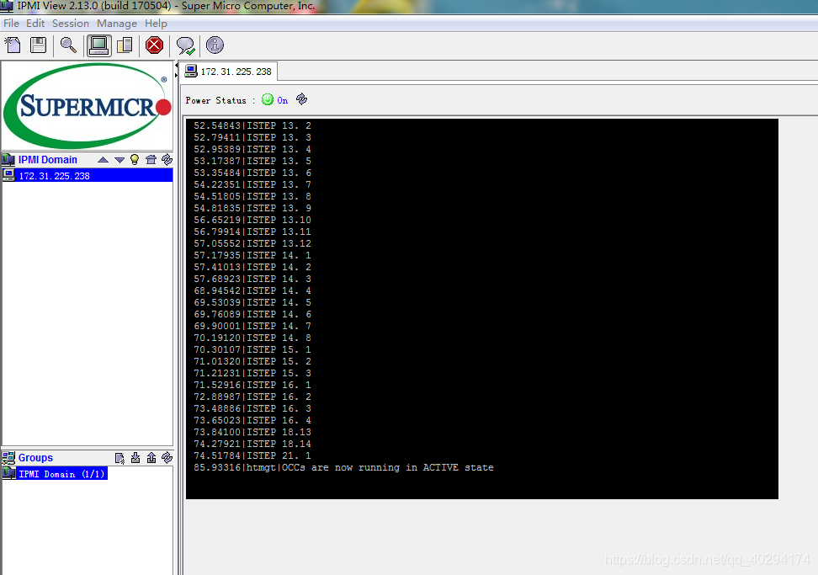Click the monitor console toolbar icon
The width and height of the screenshot is (818, 575).
pyautogui.click(x=98, y=45)
